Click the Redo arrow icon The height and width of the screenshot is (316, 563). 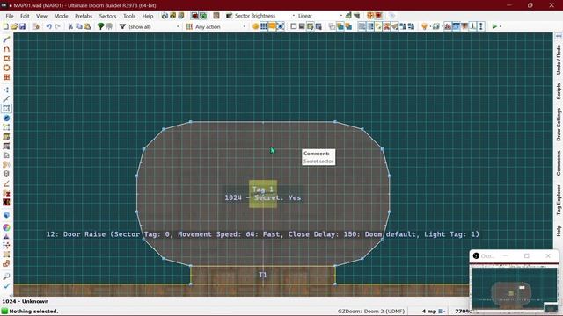57,26
